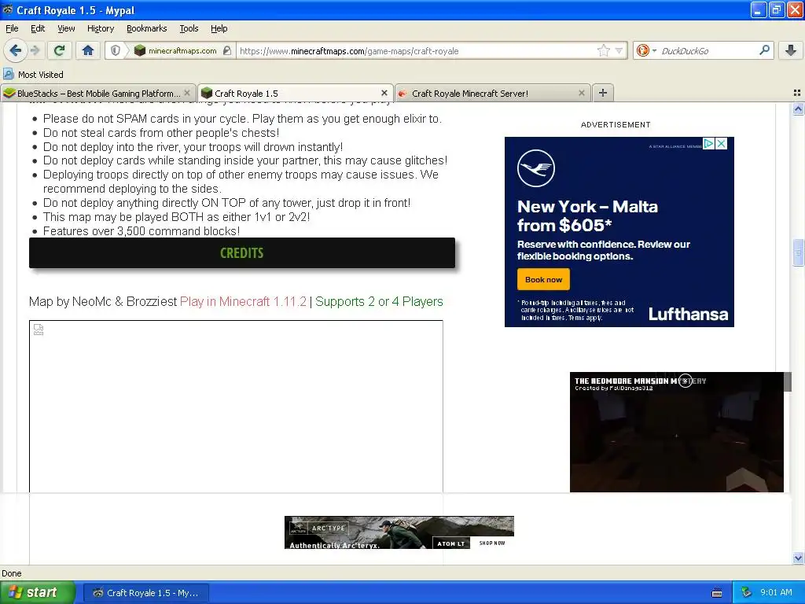Open the Bookmarks menu
The width and height of the screenshot is (805, 604).
(x=146, y=28)
